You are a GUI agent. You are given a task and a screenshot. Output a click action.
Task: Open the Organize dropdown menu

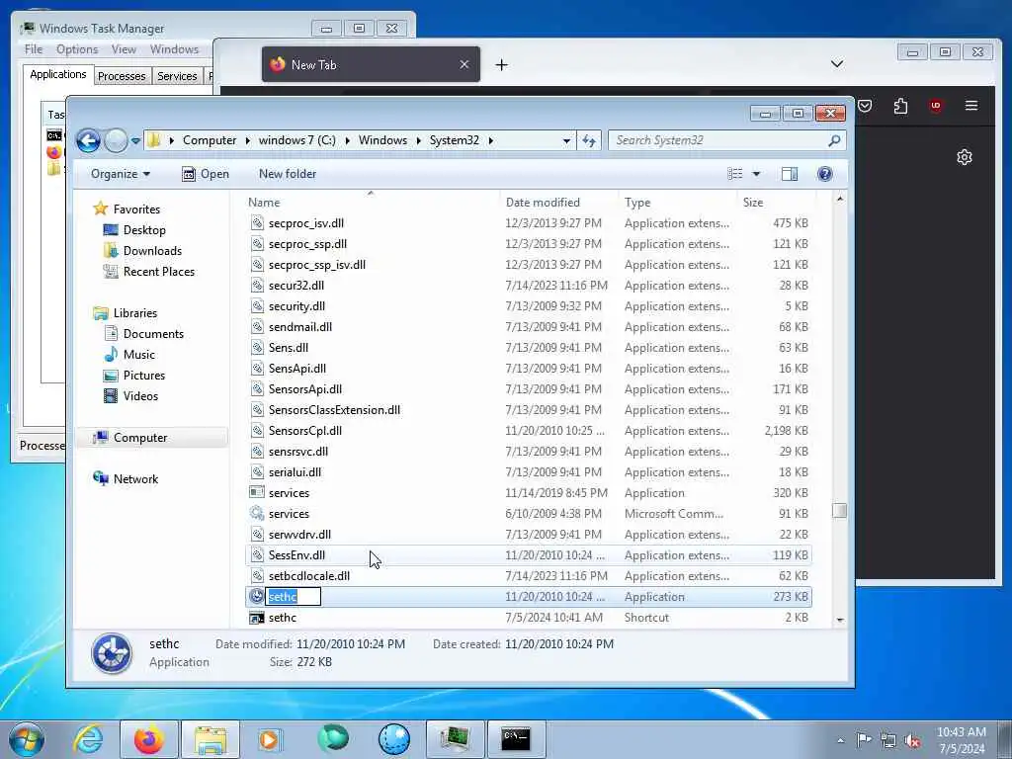pos(120,174)
